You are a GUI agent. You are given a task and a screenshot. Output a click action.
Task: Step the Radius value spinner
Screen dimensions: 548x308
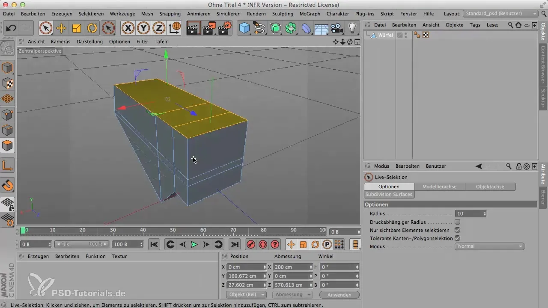pyautogui.click(x=484, y=213)
